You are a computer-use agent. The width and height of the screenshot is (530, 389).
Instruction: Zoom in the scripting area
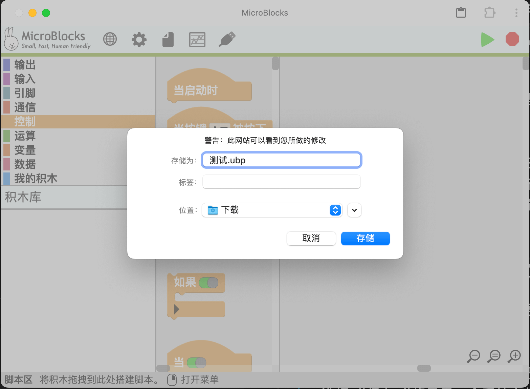(x=514, y=356)
